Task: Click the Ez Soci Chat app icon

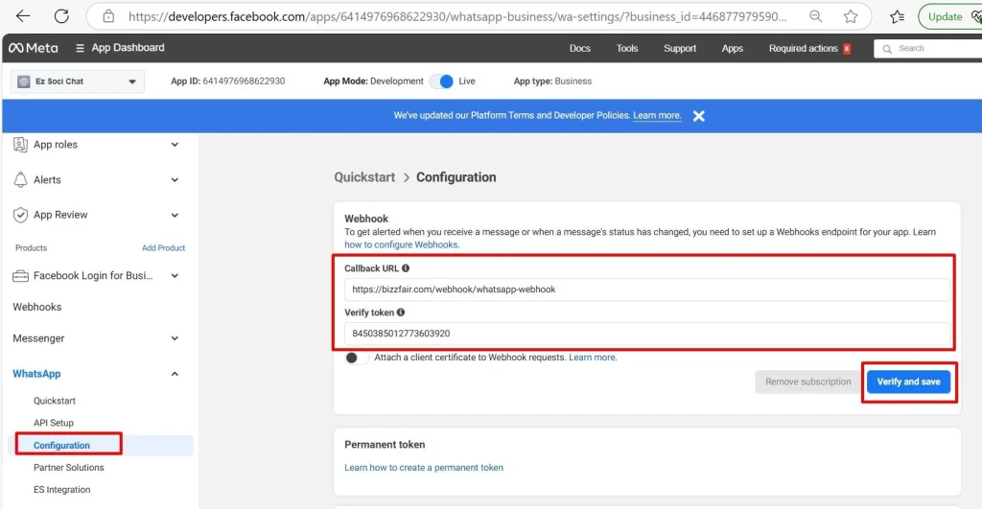Action: pos(24,81)
